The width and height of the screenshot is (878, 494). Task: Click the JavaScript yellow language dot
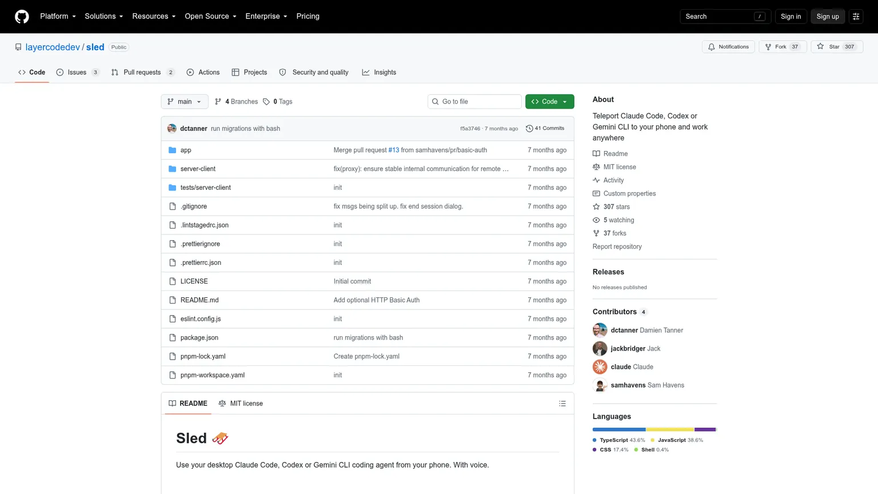(x=653, y=440)
